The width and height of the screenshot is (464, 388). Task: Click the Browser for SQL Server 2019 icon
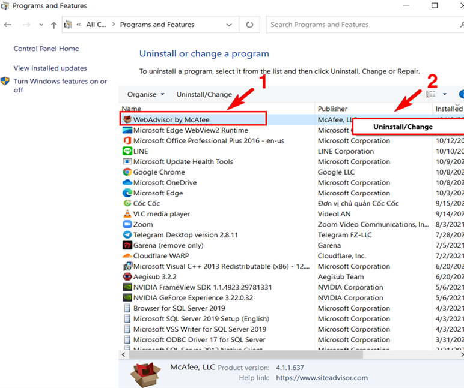pos(127,308)
